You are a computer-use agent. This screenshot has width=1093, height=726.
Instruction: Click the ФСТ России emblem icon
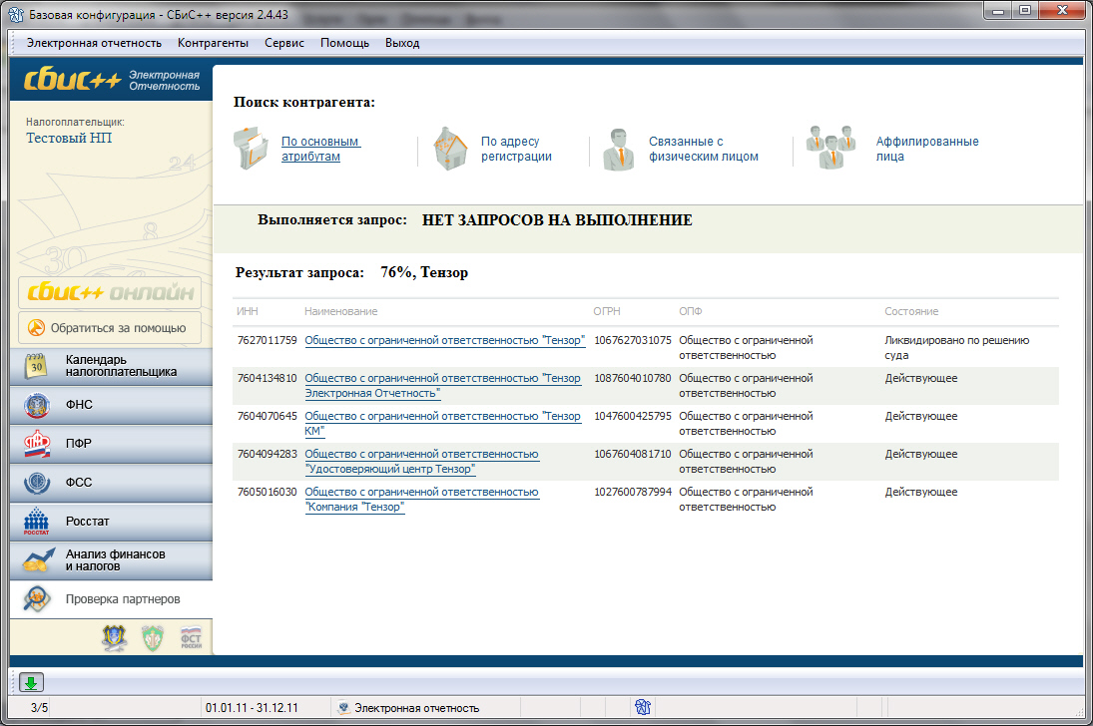tap(191, 637)
